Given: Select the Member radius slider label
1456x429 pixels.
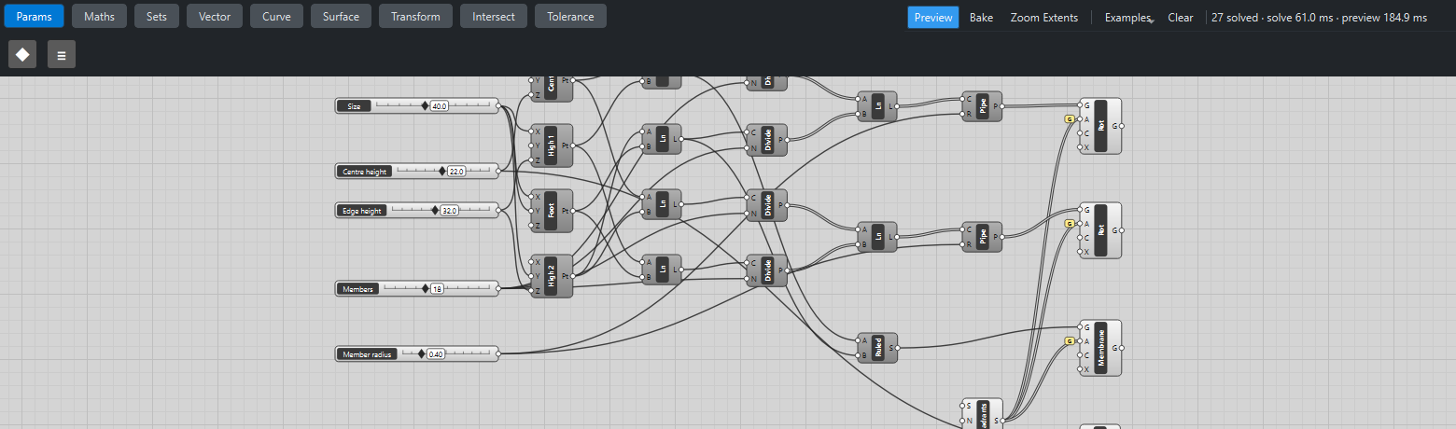Looking at the screenshot, I should (368, 354).
